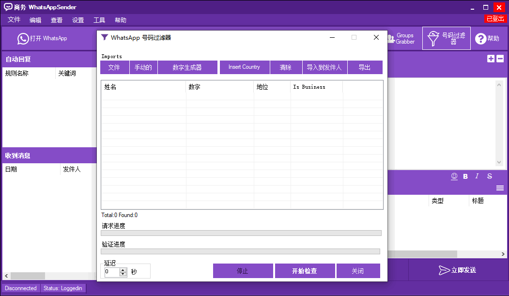Click the minus icon to remove a row
Image resolution: width=509 pixels, height=296 pixels.
point(500,59)
